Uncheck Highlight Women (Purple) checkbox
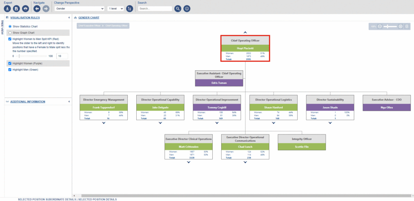414x201 pixels. [10, 63]
